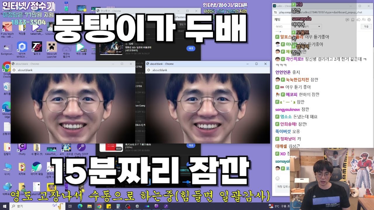Open the 휴지통 recycle bin icon
374x210 pixels.
pos(7,89)
